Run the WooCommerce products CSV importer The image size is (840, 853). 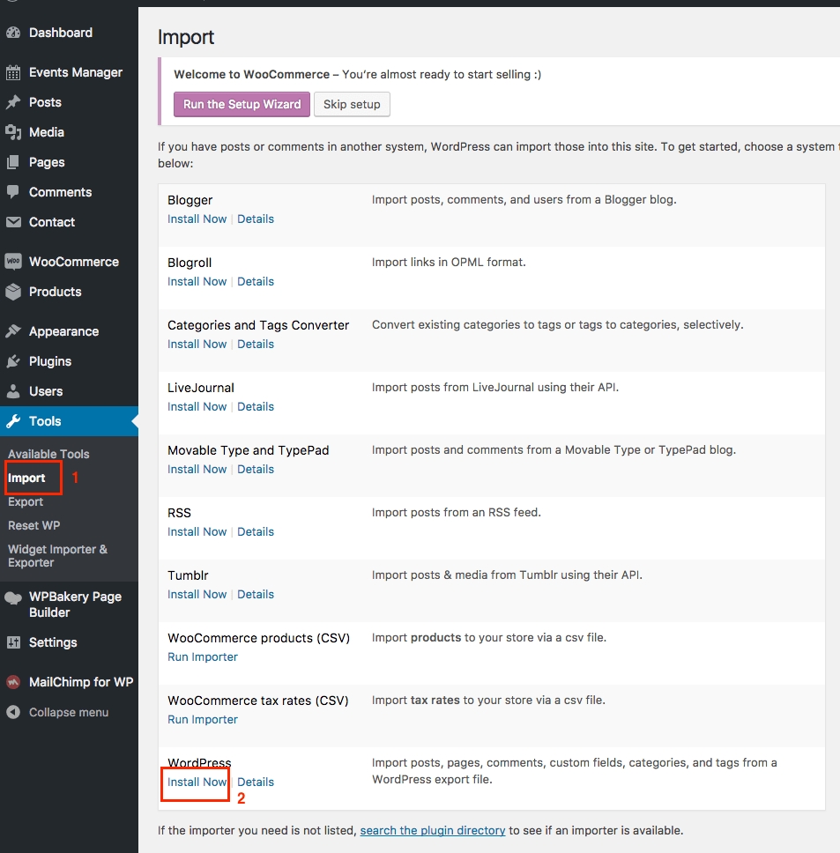pyautogui.click(x=203, y=656)
